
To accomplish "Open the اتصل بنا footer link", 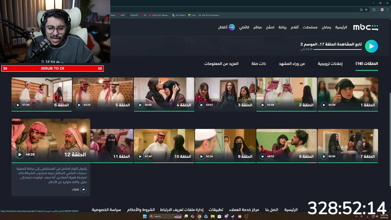I will 272,210.
